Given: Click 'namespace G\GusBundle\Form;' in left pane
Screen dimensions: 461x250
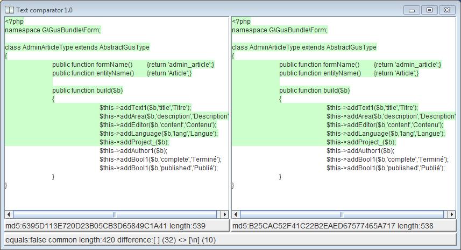Looking at the screenshot, I should click(x=53, y=30).
